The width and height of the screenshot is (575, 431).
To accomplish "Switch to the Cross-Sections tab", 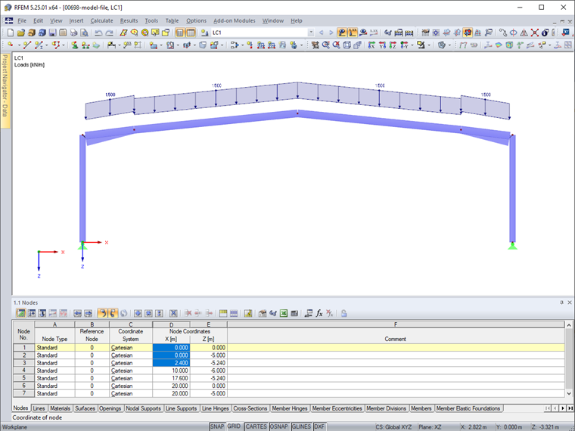I will (x=250, y=408).
